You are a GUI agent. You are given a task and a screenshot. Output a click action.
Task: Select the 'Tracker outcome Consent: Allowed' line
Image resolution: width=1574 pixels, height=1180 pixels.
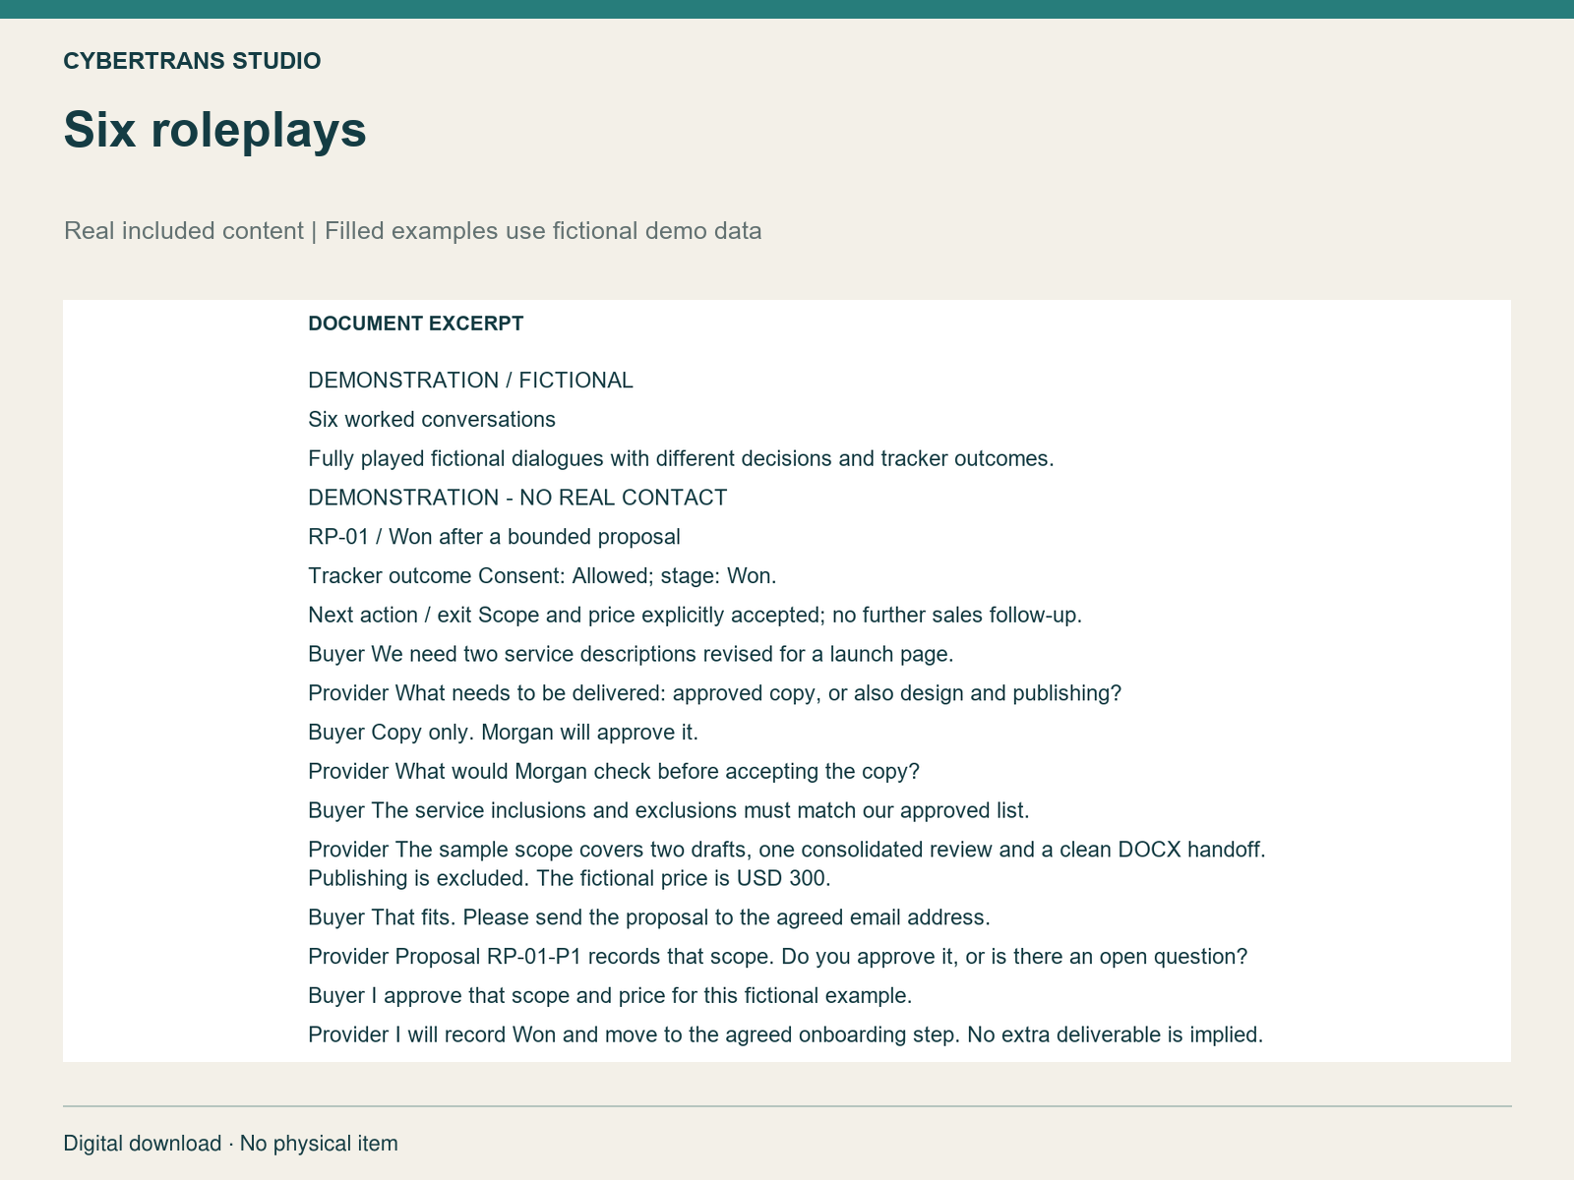tap(542, 576)
